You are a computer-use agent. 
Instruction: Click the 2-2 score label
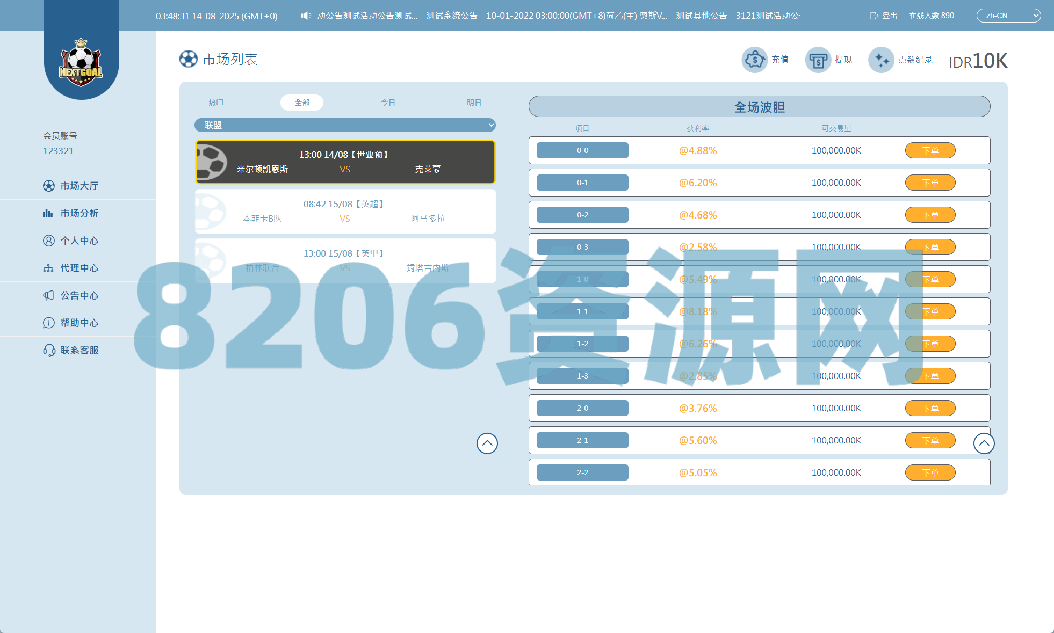pos(582,472)
